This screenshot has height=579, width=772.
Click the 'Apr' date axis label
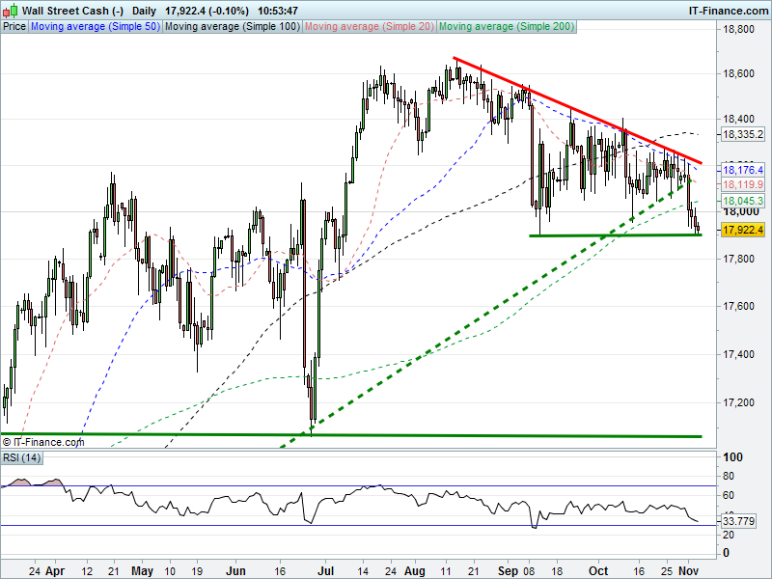55,571
